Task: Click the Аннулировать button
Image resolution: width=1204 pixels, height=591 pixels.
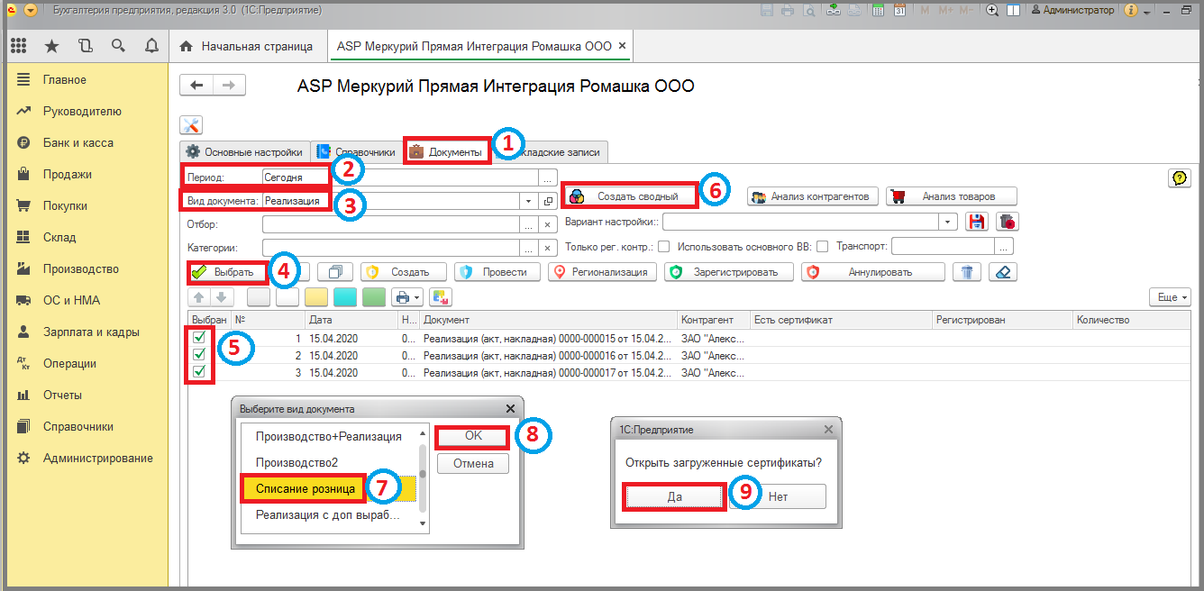Action: pos(872,271)
